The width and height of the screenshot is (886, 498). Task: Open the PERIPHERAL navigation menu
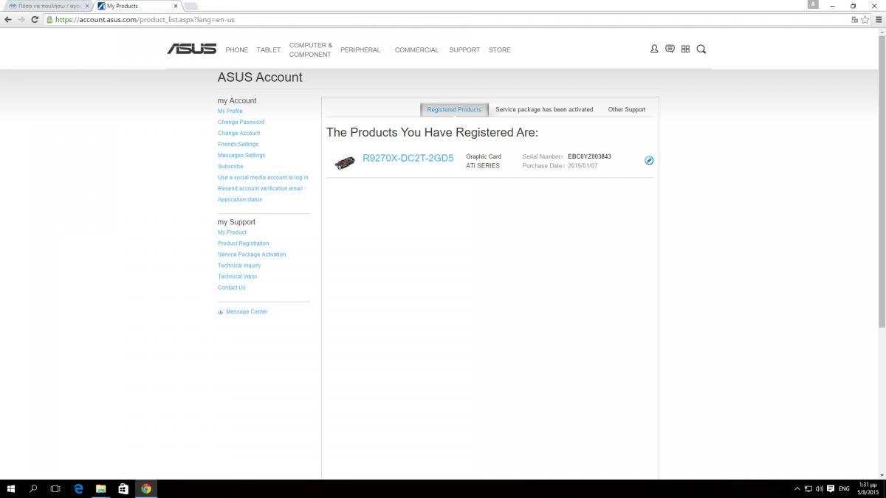point(360,50)
